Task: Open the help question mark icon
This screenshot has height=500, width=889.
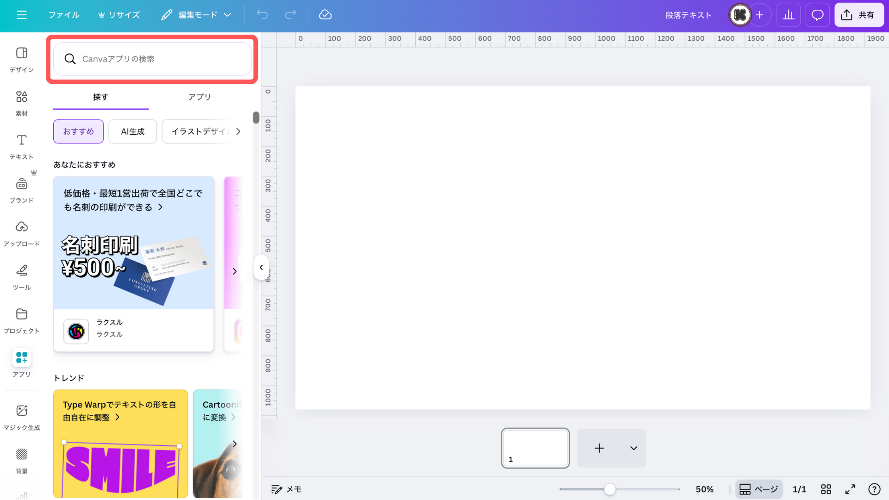Action: [874, 489]
